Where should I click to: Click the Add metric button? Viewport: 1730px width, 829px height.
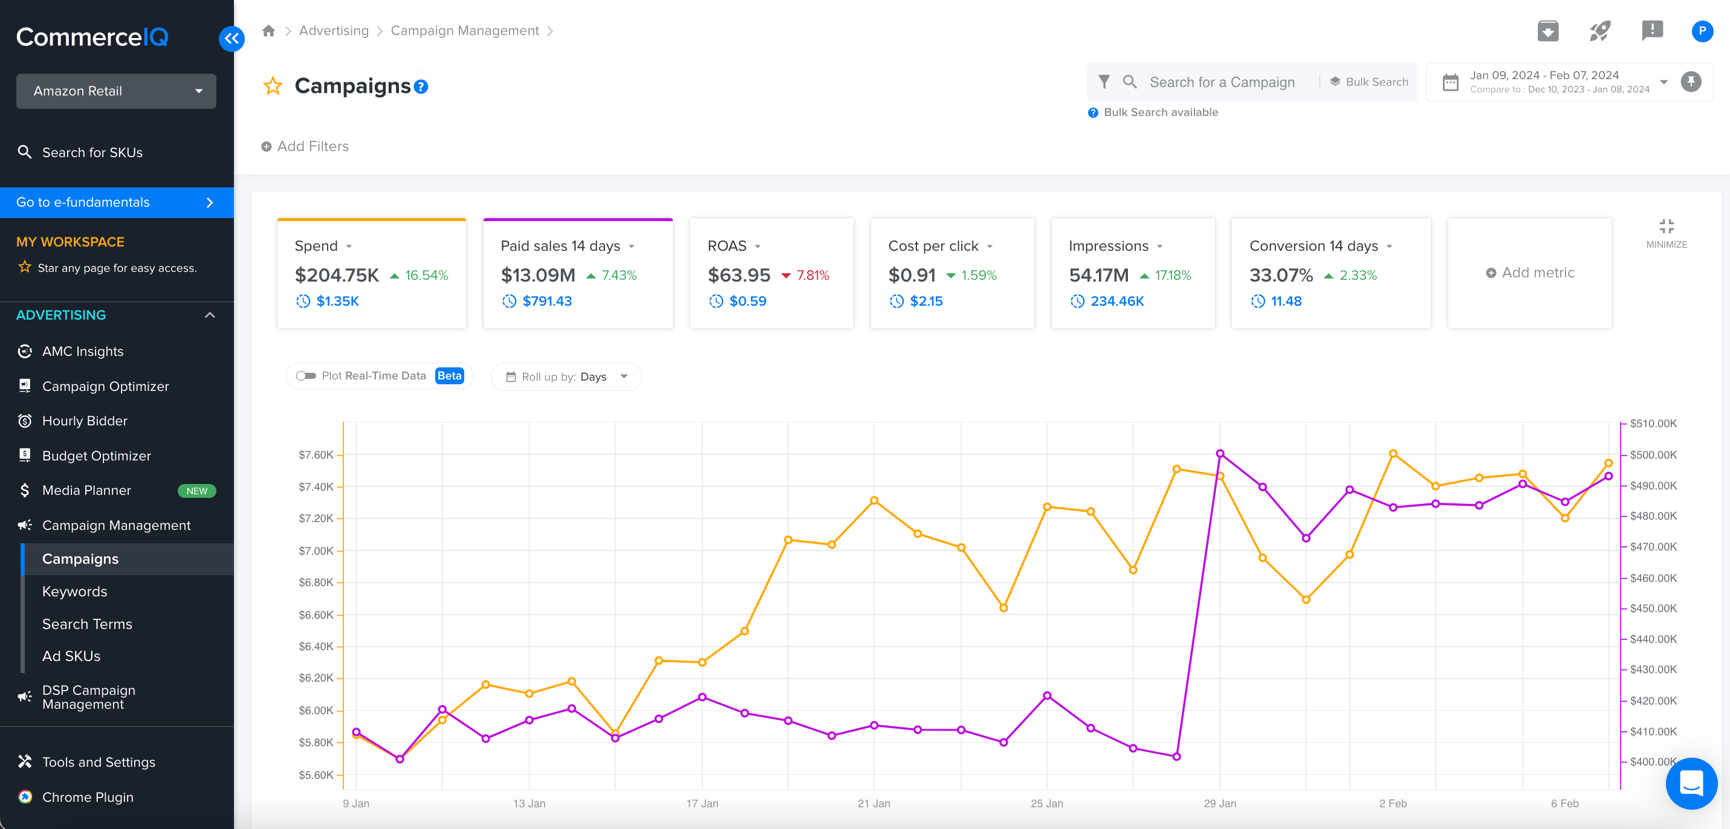coord(1529,273)
